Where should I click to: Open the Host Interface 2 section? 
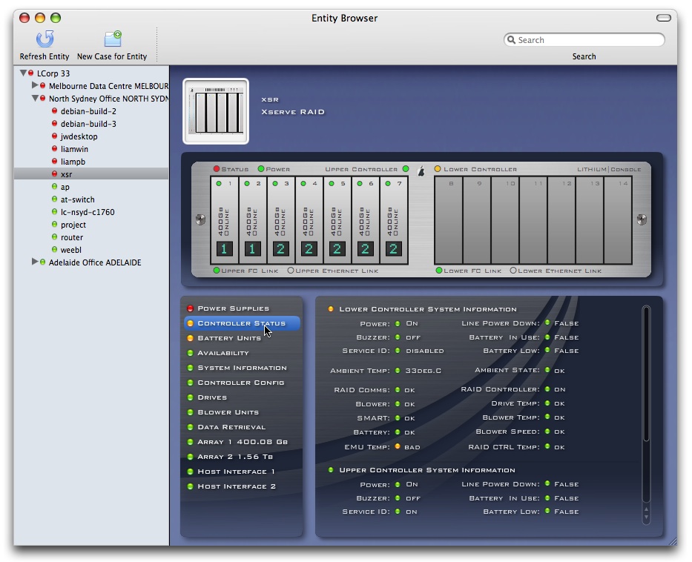[x=242, y=486]
